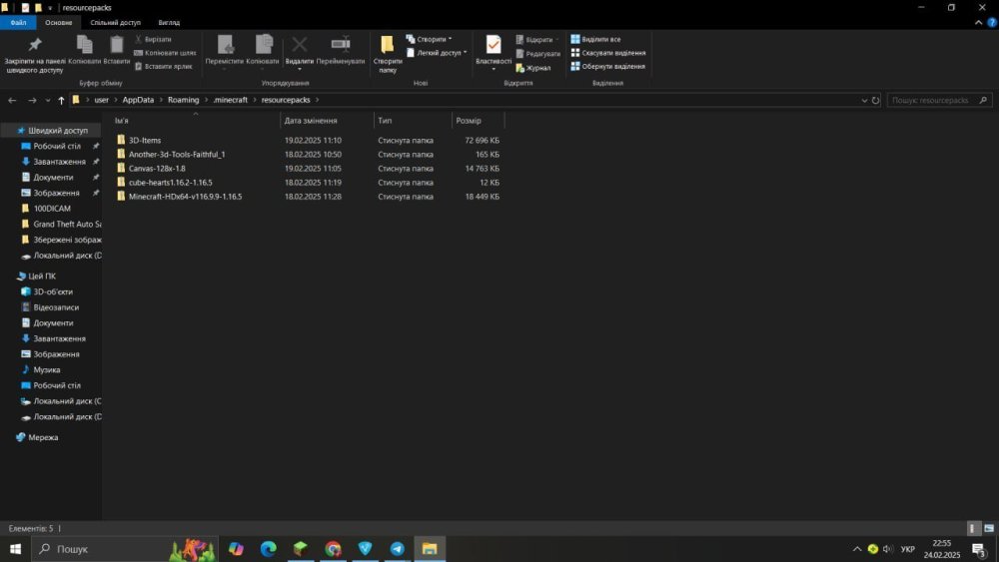Open address bar history dropdown
Viewport: 999px width, 562px height.
(x=864, y=100)
